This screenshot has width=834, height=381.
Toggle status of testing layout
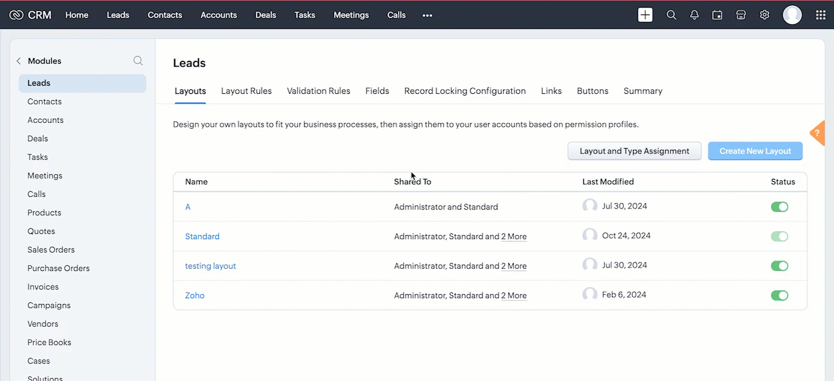[x=779, y=266]
